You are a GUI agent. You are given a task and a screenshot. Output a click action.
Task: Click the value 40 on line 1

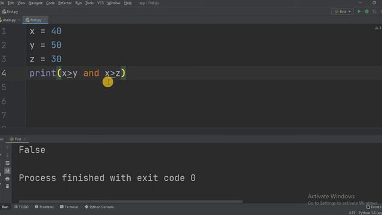click(x=56, y=31)
